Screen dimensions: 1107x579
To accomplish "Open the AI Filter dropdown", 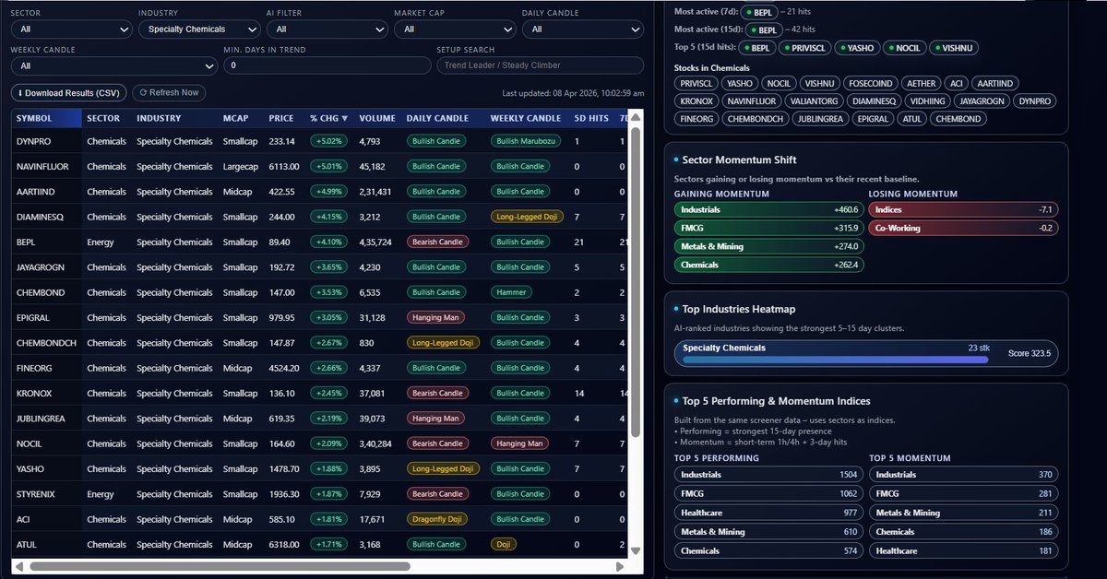I will (327, 30).
